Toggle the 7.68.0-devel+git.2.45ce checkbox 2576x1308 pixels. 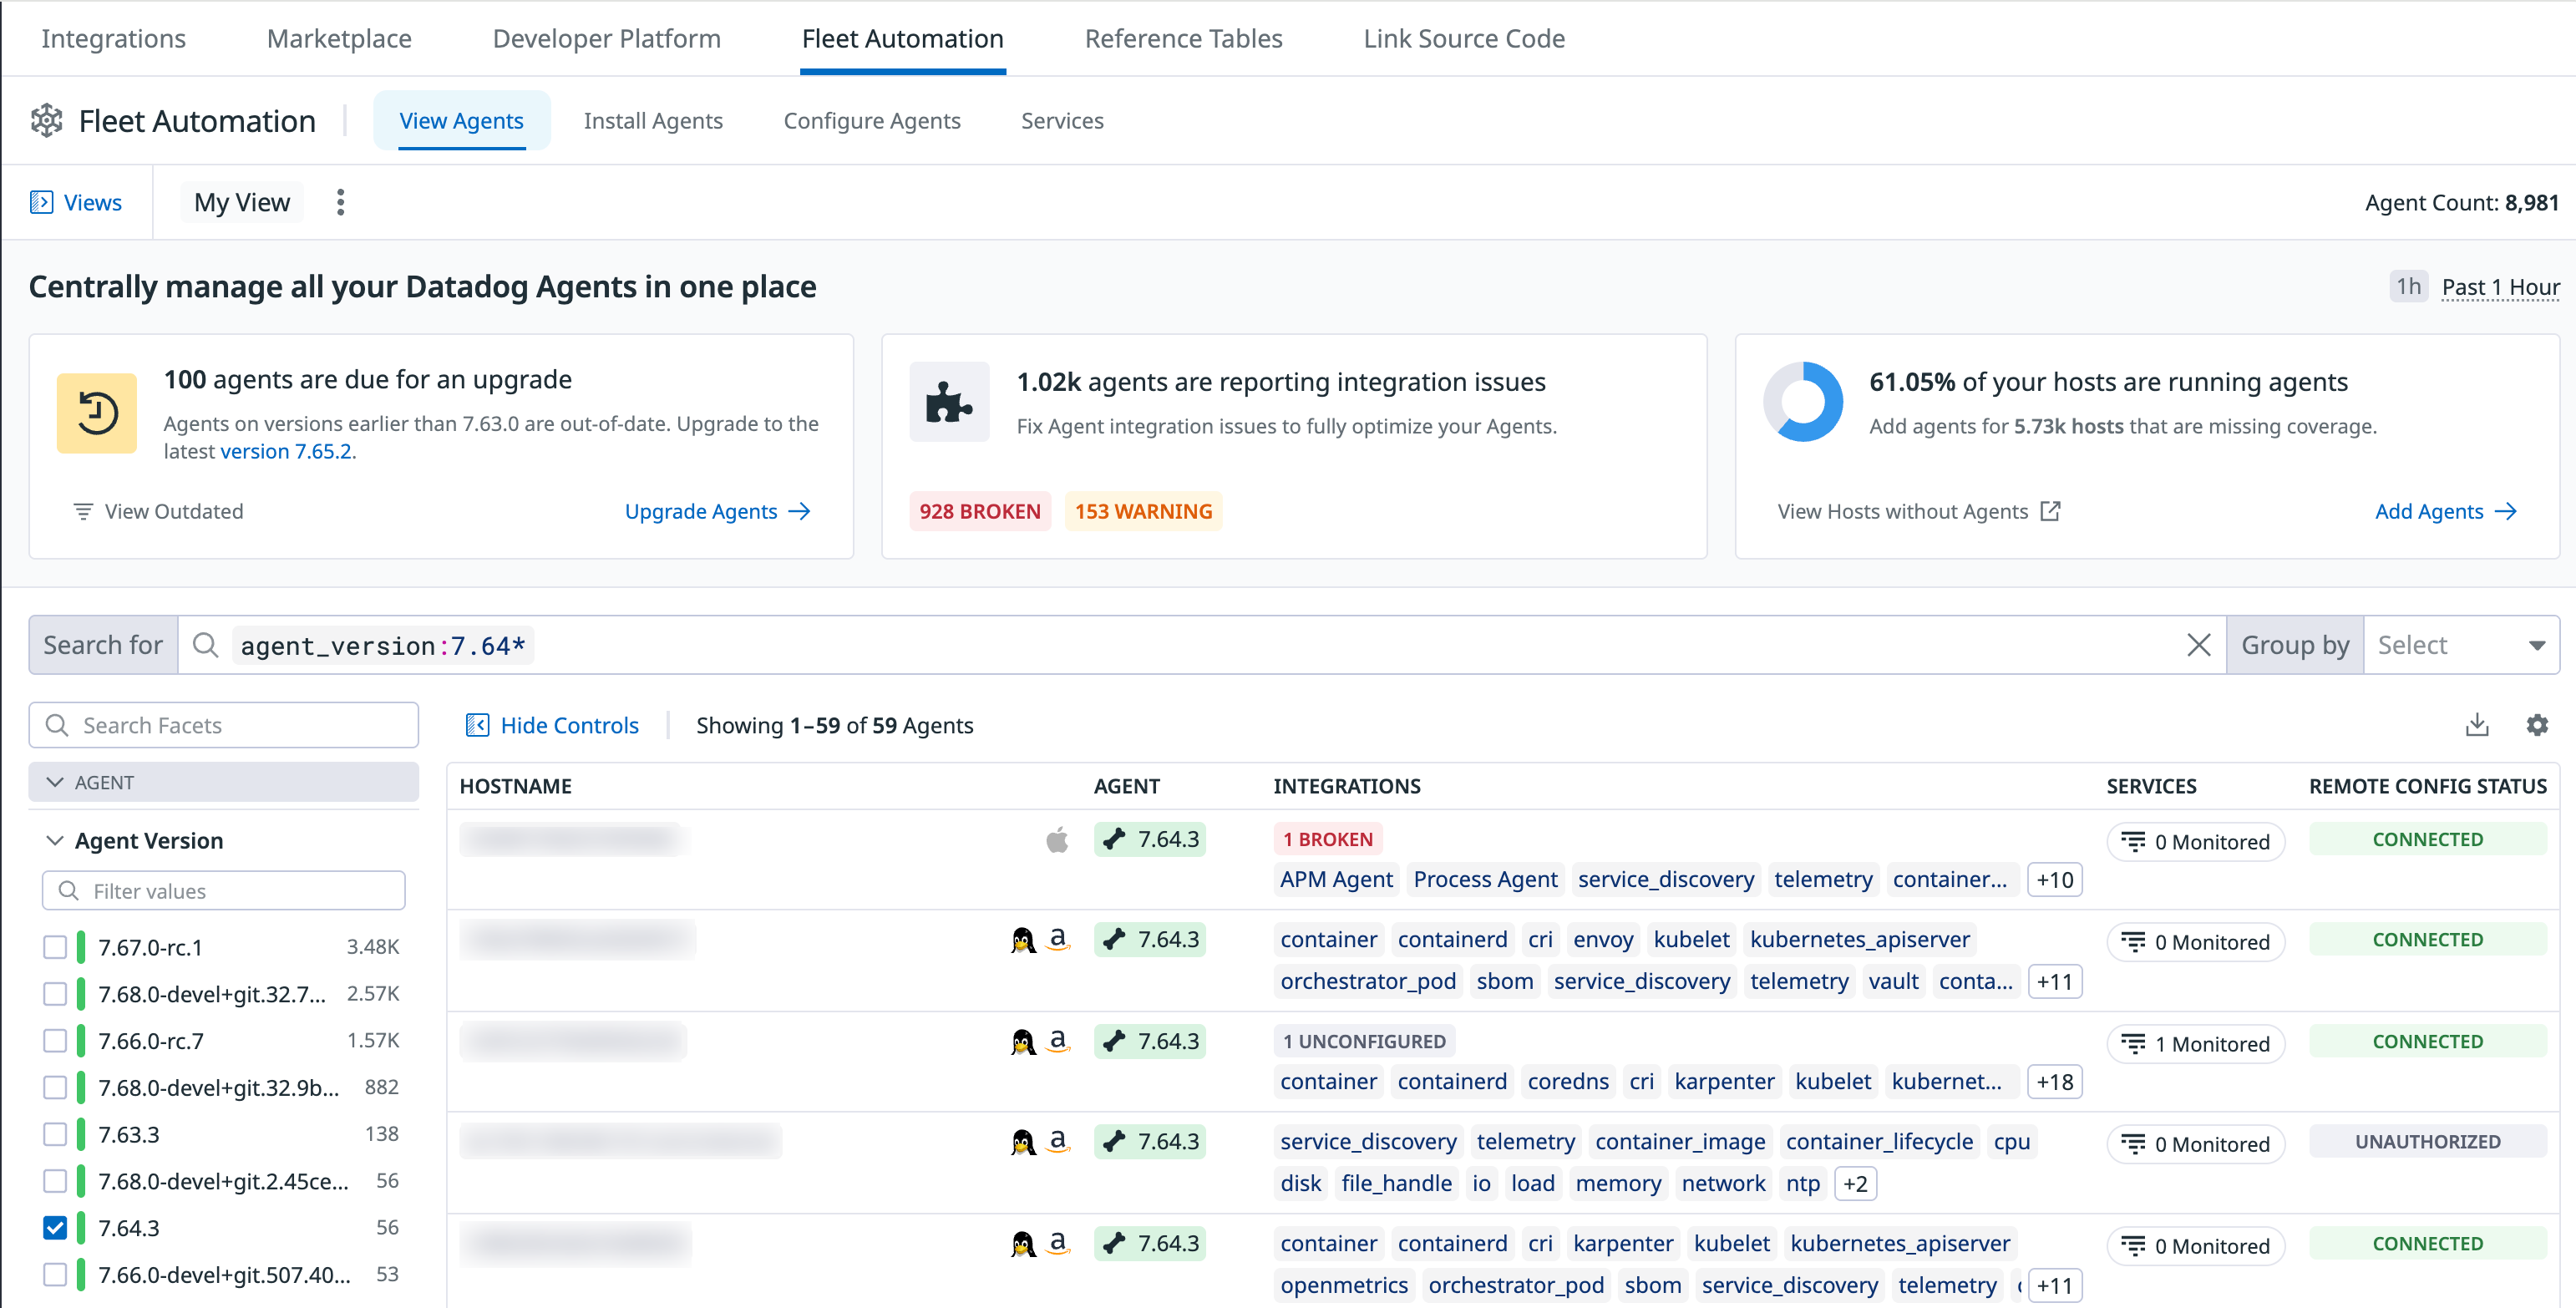coord(55,1181)
